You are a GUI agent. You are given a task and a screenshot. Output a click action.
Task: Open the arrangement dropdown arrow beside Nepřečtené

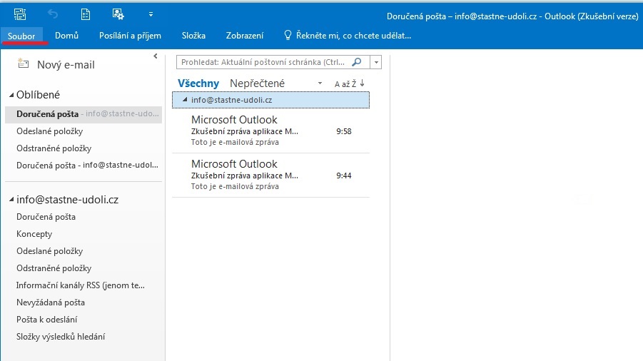point(320,83)
